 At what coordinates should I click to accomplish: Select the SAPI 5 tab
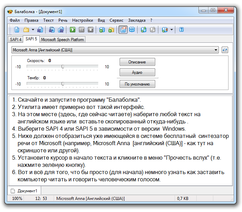pyautogui.click(x=31, y=39)
